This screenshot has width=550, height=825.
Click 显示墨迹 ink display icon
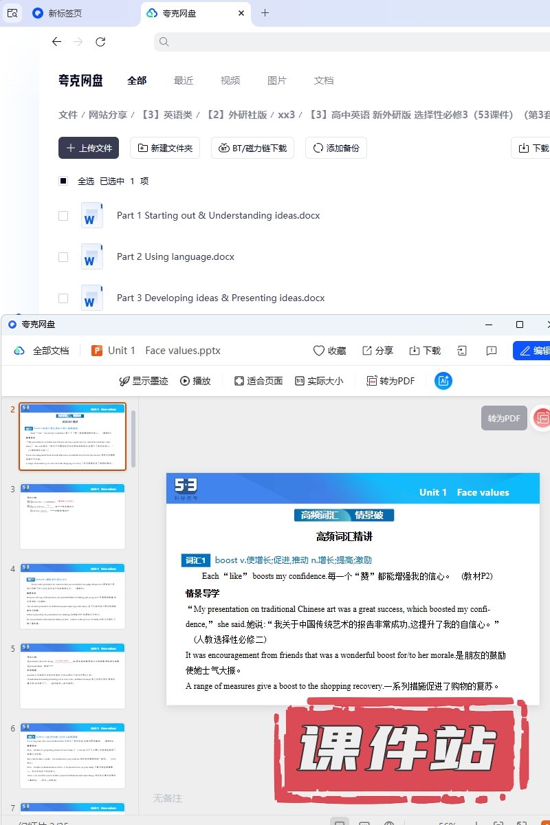pyautogui.click(x=124, y=381)
